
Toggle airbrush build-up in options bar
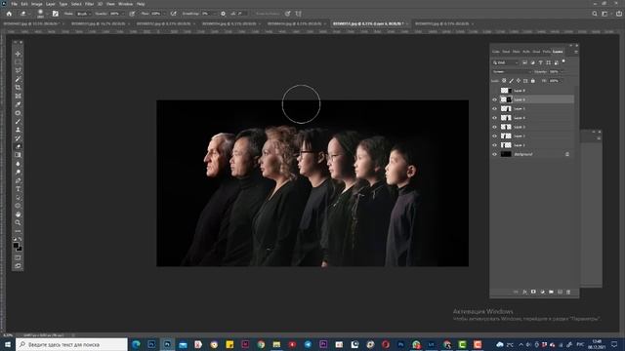pos(173,14)
